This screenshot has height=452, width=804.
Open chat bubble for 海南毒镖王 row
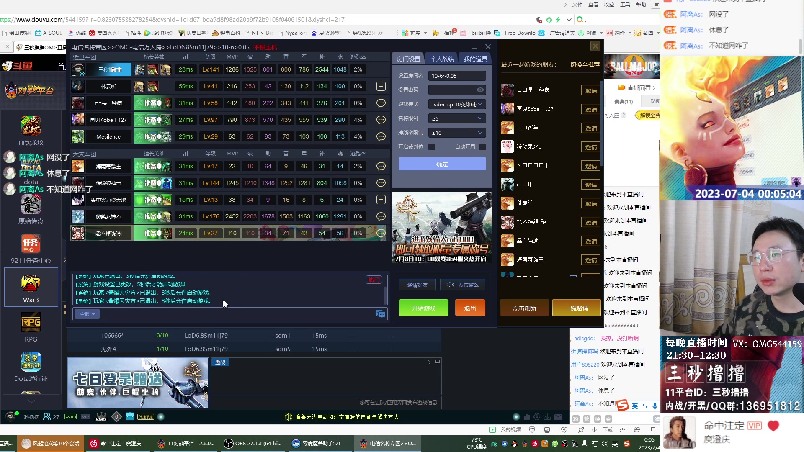pyautogui.click(x=381, y=166)
